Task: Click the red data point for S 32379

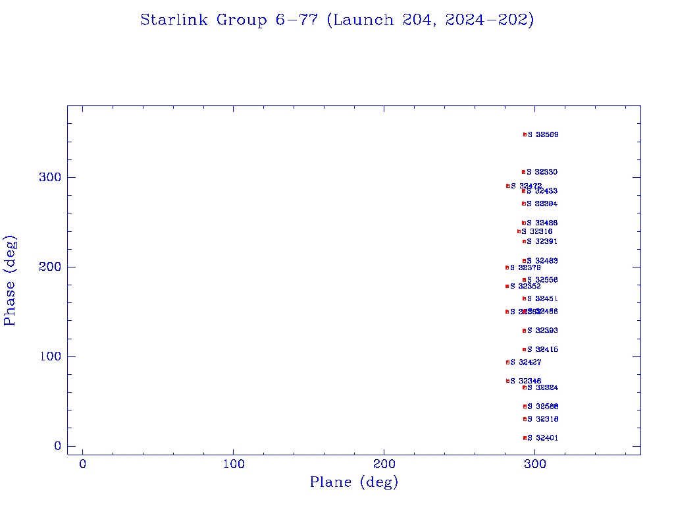Action: click(507, 267)
